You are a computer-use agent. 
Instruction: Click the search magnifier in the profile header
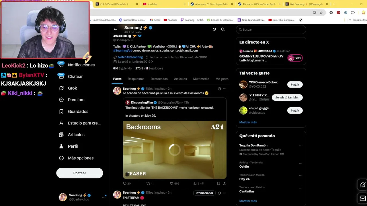tap(223, 29)
